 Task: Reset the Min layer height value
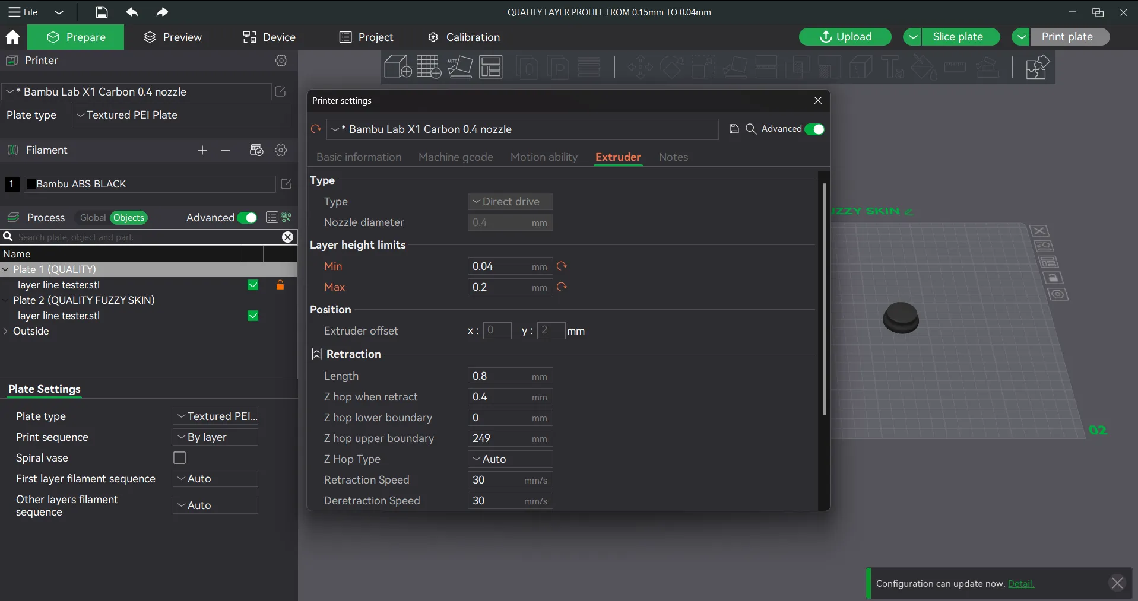(x=562, y=266)
